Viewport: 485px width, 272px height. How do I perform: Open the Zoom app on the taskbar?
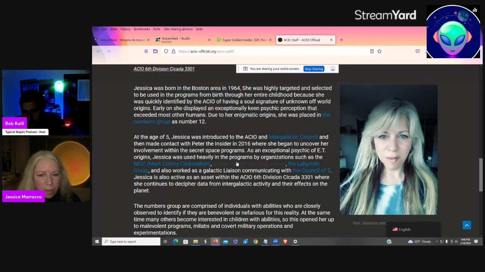(x=275, y=241)
